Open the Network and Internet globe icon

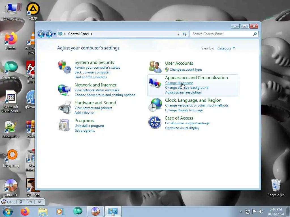click(x=64, y=90)
